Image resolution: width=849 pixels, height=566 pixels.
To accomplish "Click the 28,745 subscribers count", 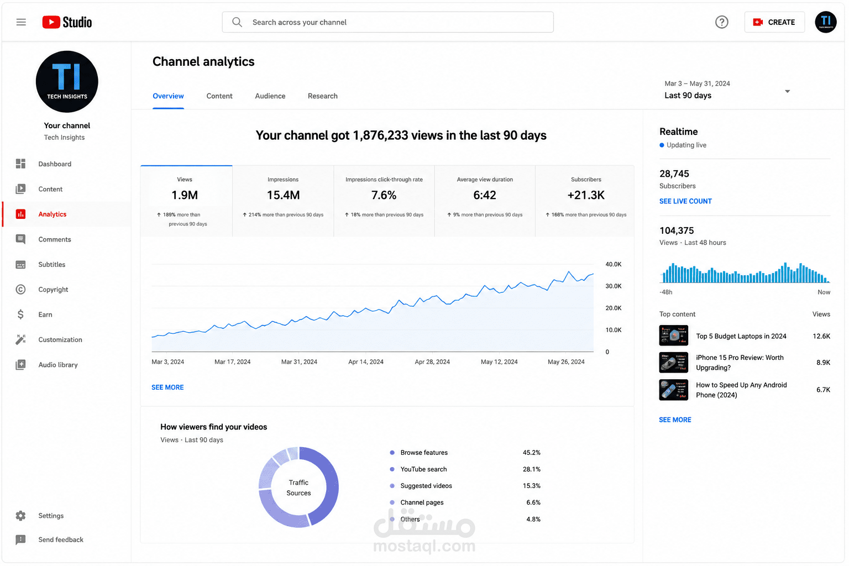I will [674, 174].
